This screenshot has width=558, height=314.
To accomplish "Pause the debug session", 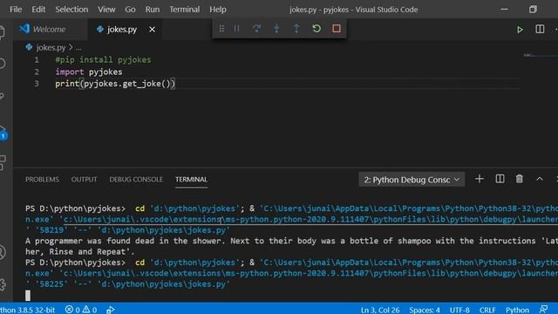I will (x=236, y=29).
